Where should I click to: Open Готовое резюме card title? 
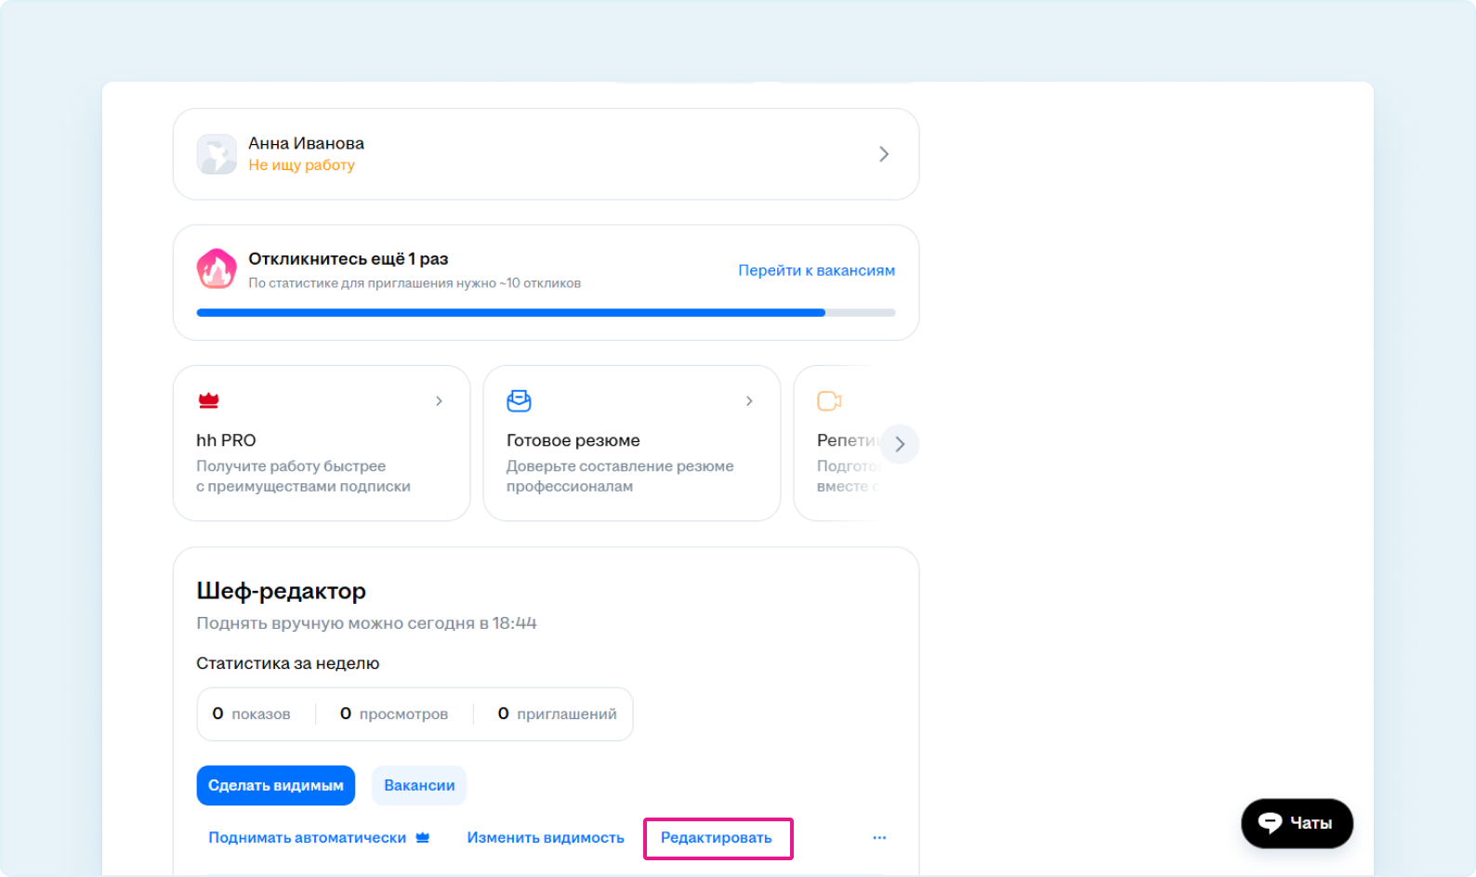[x=573, y=440]
